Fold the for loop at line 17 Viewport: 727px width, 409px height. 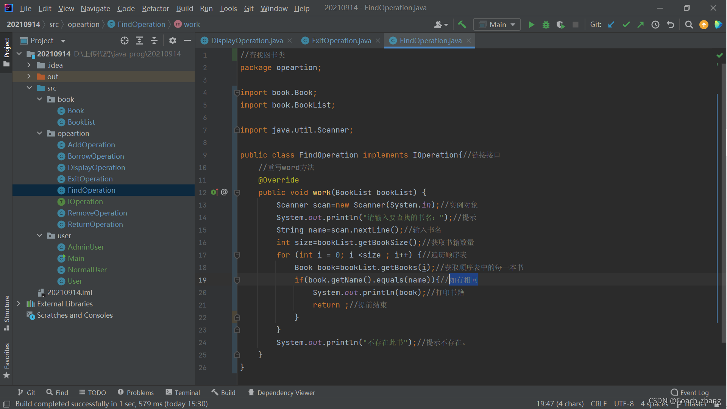[237, 255]
